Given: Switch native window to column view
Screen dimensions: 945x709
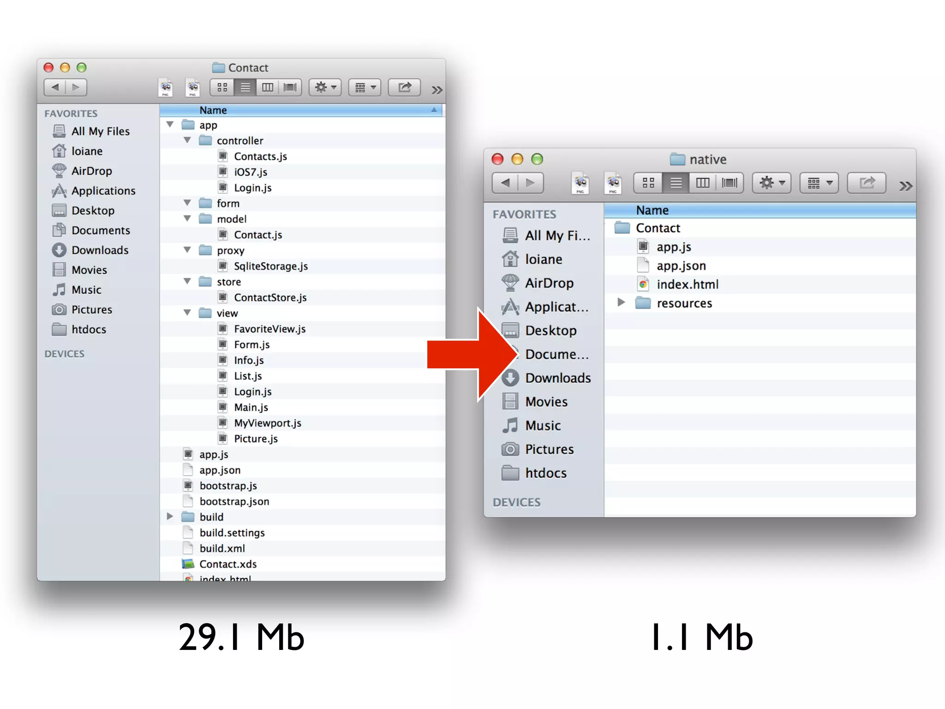Looking at the screenshot, I should [x=703, y=183].
